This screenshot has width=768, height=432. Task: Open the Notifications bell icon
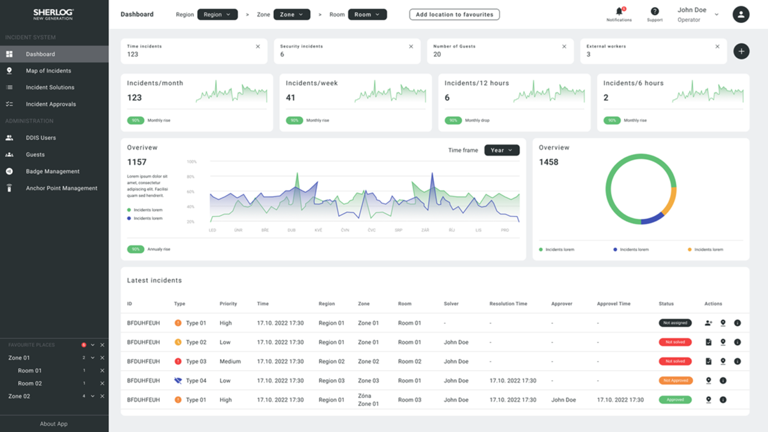619,12
